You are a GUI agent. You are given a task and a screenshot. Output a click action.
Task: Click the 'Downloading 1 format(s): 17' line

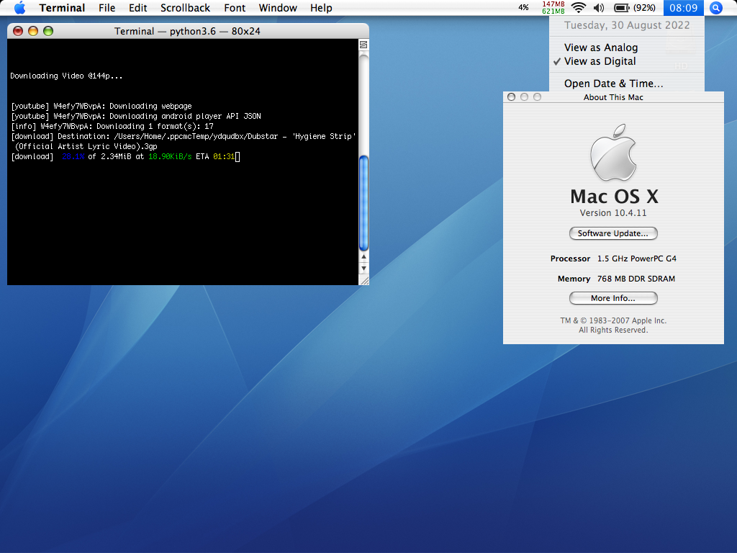(x=112, y=126)
